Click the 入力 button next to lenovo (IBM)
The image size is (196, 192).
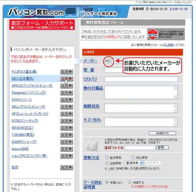(x=66, y=149)
